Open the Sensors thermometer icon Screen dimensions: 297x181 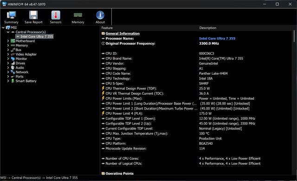pos(56,15)
